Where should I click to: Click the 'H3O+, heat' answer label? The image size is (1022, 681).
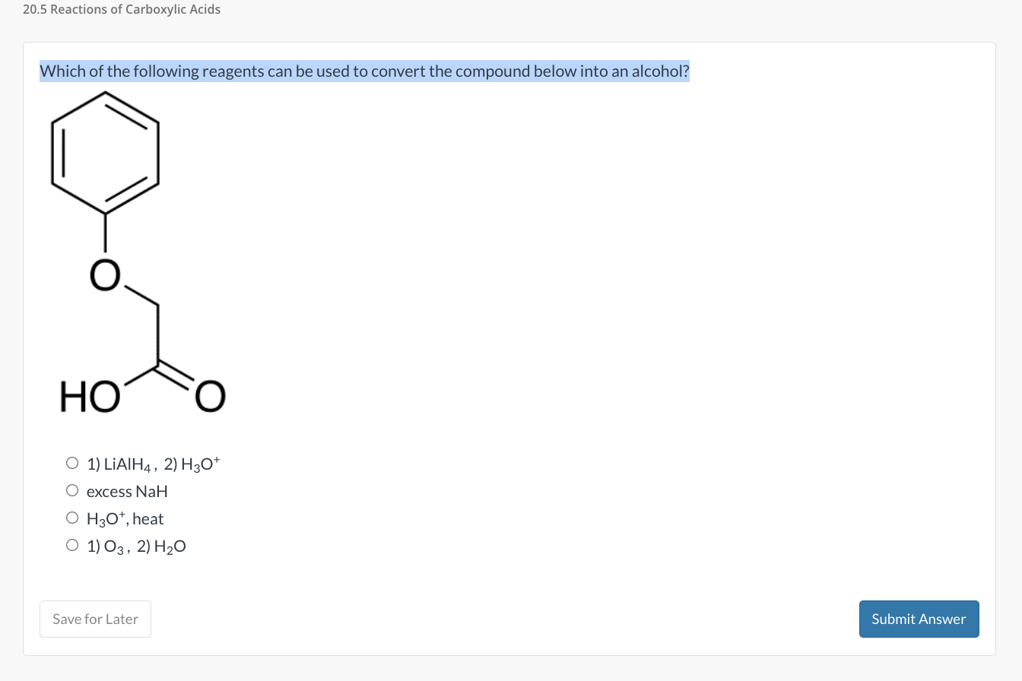(x=125, y=519)
